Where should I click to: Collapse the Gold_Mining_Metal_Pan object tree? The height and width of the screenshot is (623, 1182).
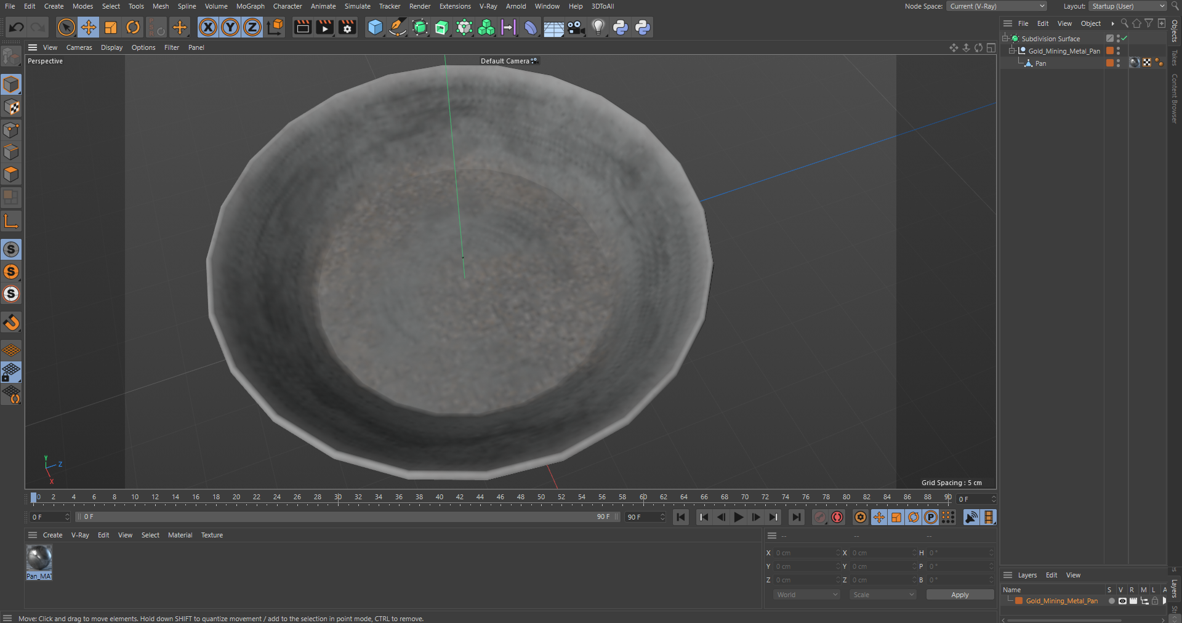point(1011,50)
